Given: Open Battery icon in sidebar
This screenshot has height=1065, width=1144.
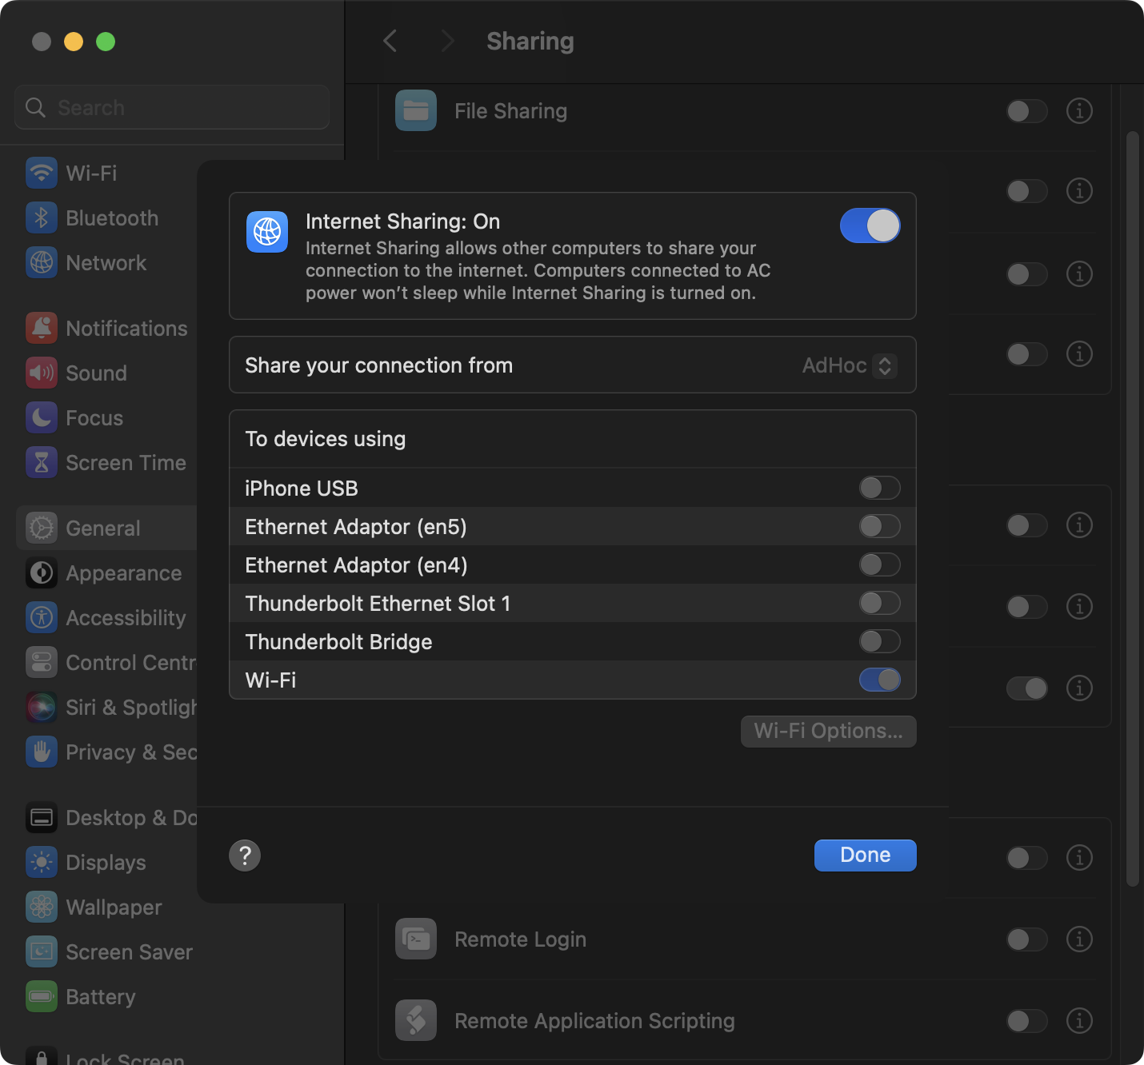Looking at the screenshot, I should [42, 996].
